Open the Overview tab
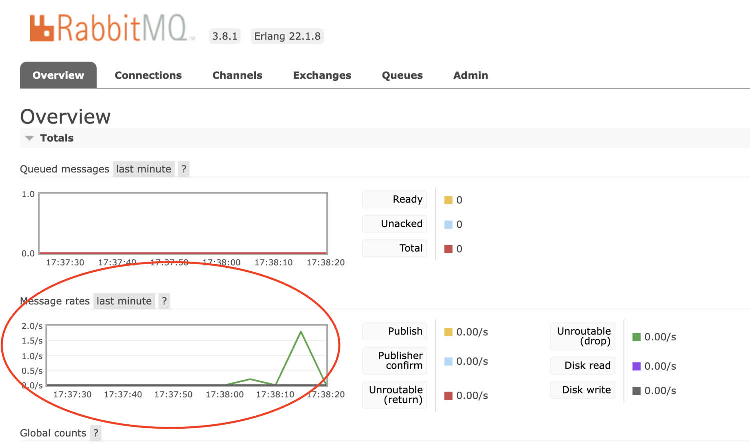The height and width of the screenshot is (446, 750). tap(58, 75)
